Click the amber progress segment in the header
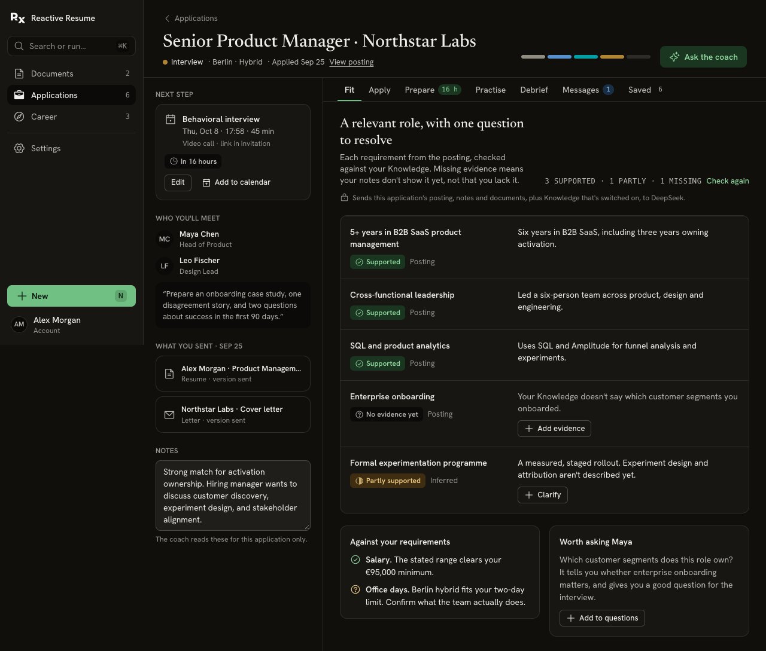Viewport: 766px width, 651px height. pyautogui.click(x=612, y=57)
